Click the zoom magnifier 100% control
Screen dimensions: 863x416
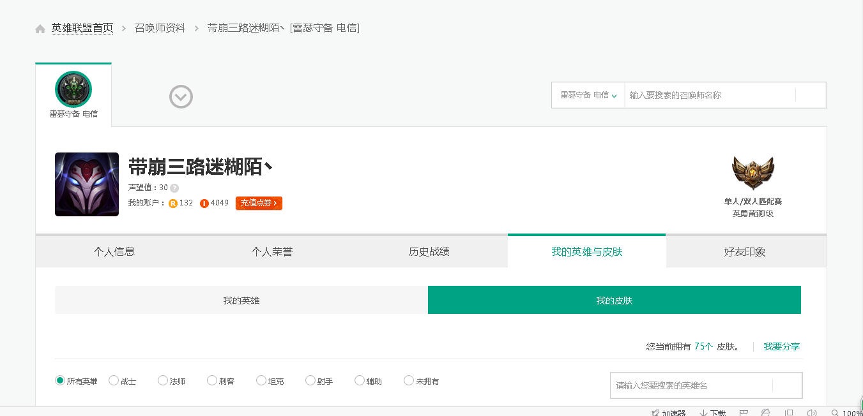846,413
